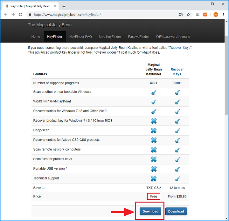Click "Portable USB version *" row label
Image resolution: width=229 pixels, height=221 pixels.
pyautogui.click(x=50, y=169)
